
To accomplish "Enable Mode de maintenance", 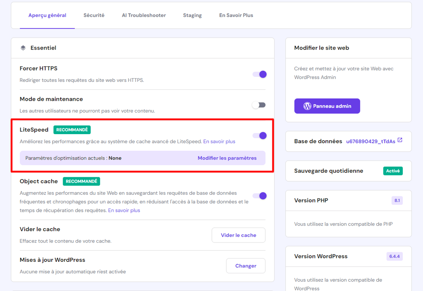I will point(259,105).
